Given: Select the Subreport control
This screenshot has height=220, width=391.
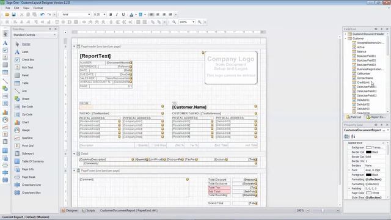Looking at the screenshot, I should [x=27, y=153].
